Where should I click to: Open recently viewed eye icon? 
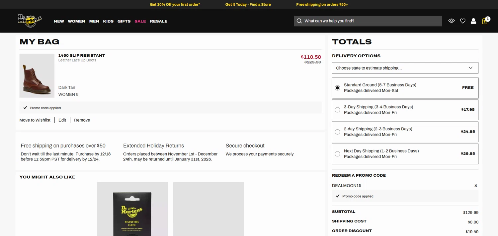pos(452,21)
